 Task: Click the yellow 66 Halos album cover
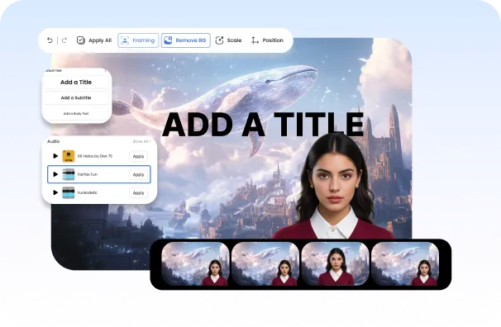[69, 156]
